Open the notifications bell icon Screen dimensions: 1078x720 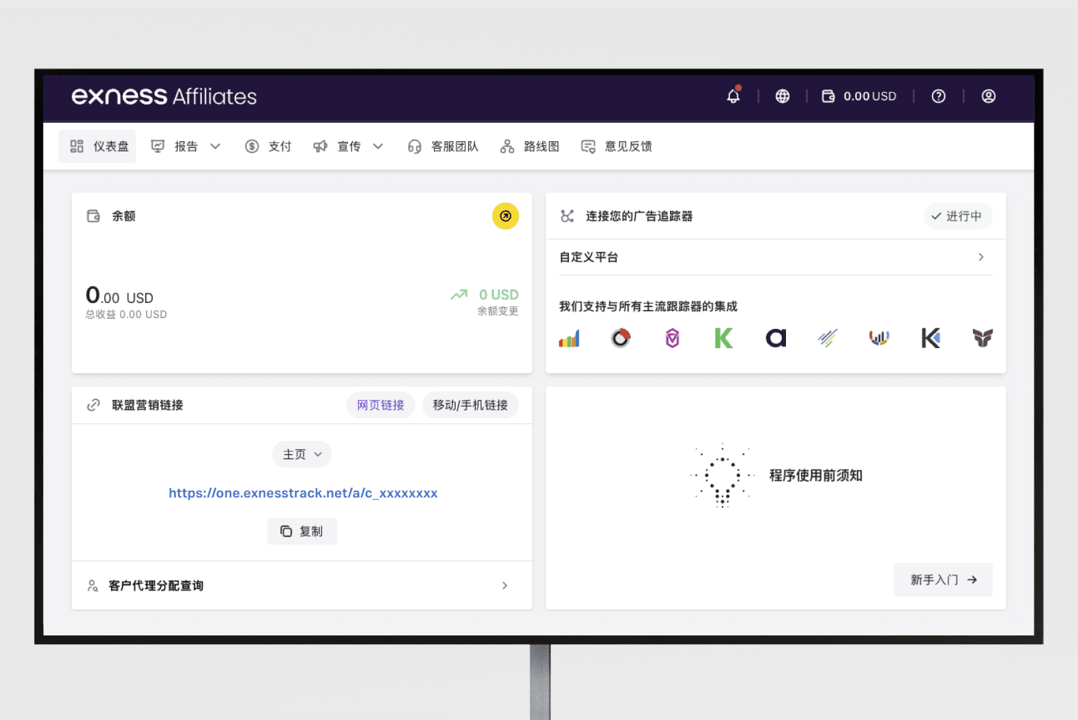733,96
